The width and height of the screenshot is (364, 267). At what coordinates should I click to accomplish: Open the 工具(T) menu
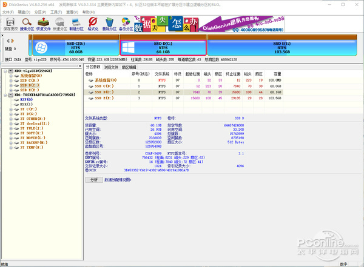click(x=56, y=11)
